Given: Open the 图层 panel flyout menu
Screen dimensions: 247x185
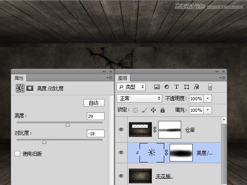Looking at the screenshot, I should coord(222,78).
